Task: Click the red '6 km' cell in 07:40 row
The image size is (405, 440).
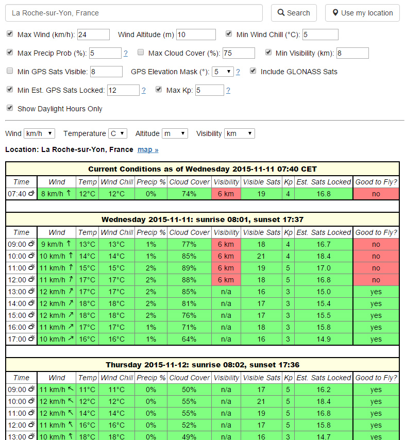Action: coord(226,194)
